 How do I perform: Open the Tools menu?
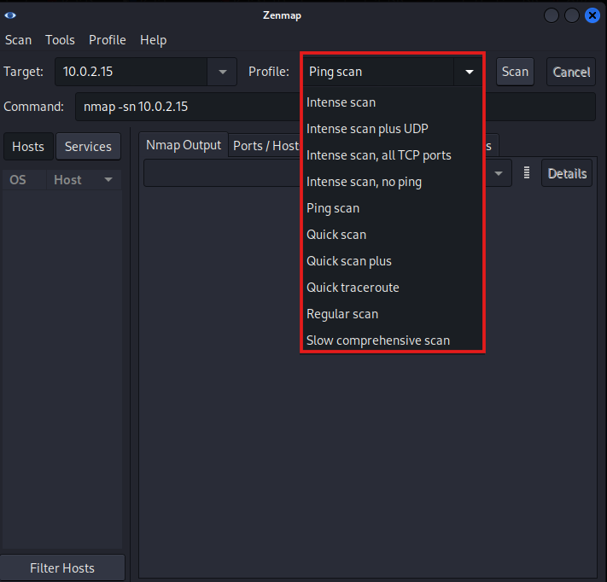tap(60, 40)
